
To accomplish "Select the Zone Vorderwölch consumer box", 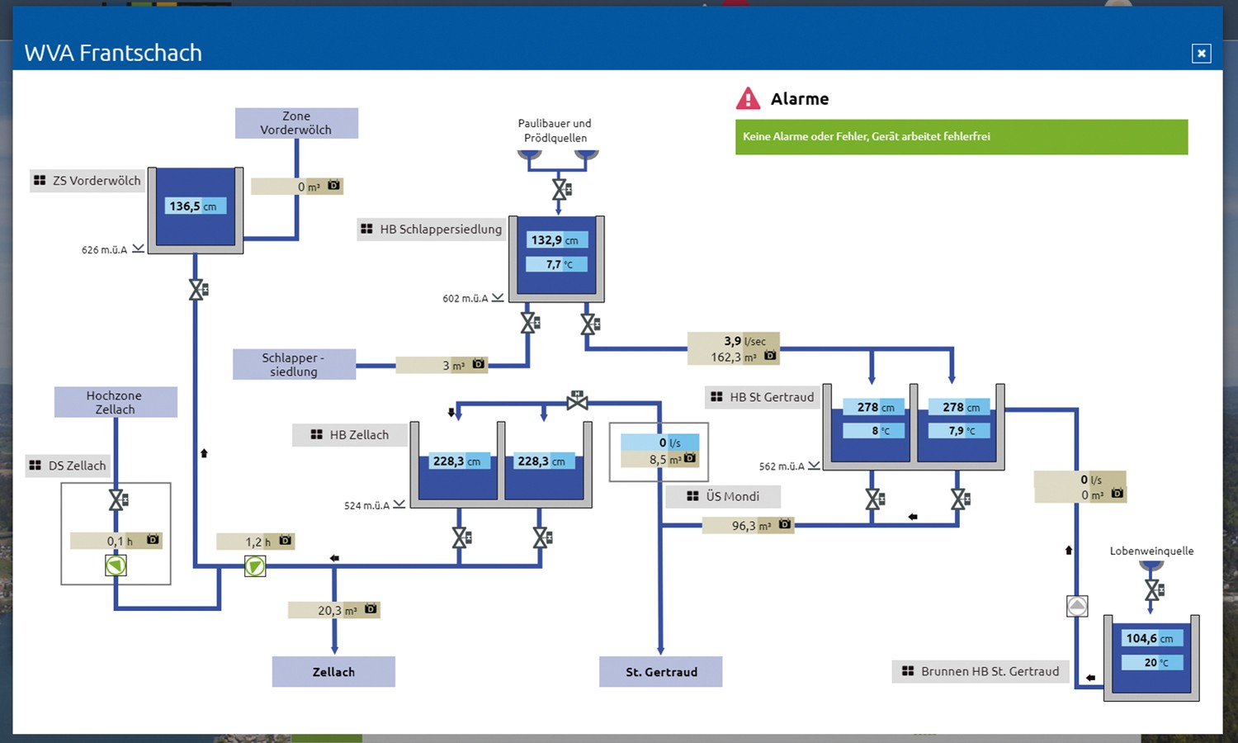I will coord(296,123).
